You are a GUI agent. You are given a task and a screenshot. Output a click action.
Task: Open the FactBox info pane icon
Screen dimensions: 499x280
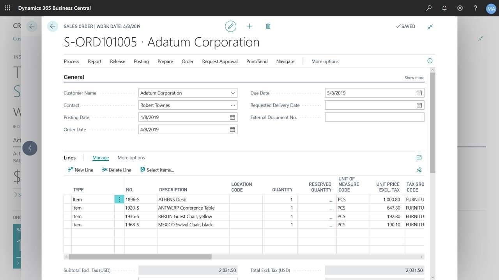[x=430, y=61]
